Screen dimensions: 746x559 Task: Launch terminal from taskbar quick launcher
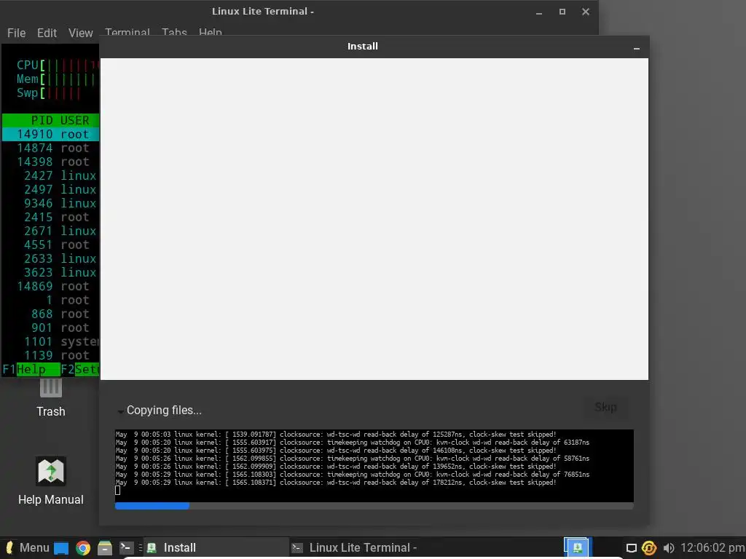(x=126, y=547)
